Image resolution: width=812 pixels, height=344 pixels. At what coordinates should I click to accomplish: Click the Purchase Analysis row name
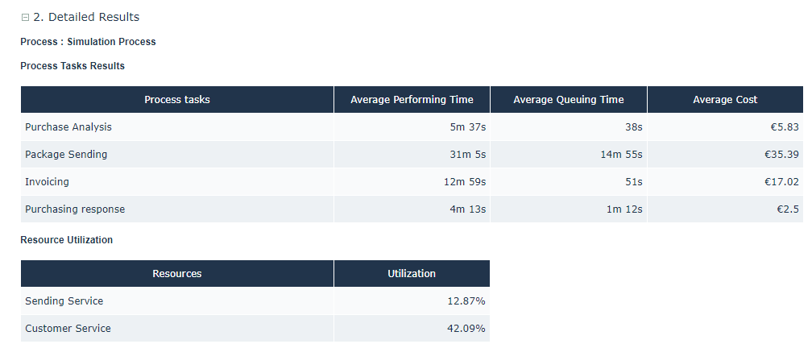pyautogui.click(x=68, y=127)
